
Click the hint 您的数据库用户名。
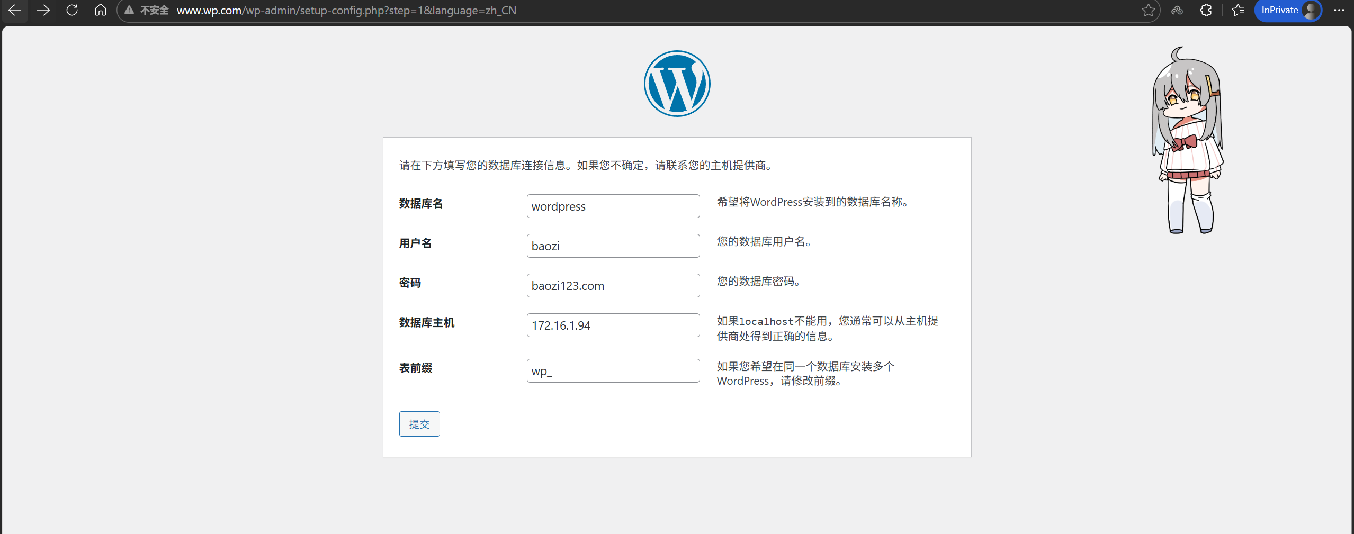pyautogui.click(x=764, y=242)
